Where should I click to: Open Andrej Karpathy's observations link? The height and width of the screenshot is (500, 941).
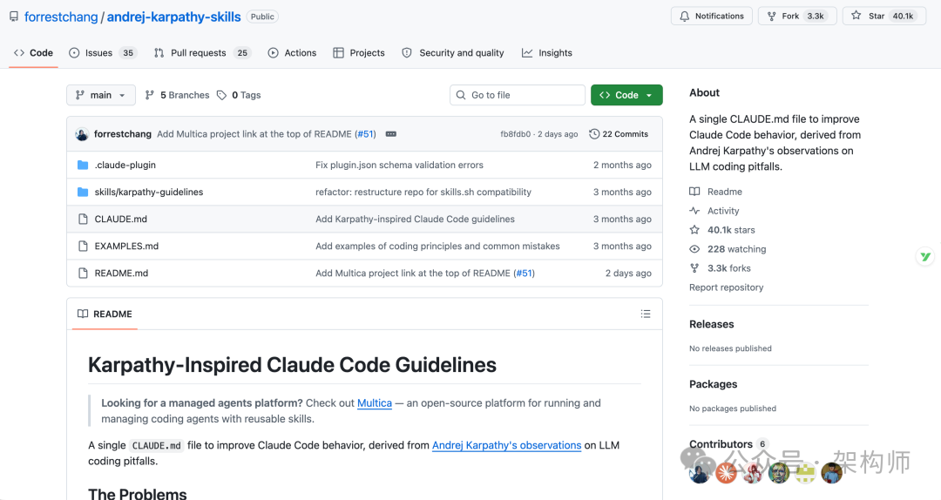[x=506, y=445]
